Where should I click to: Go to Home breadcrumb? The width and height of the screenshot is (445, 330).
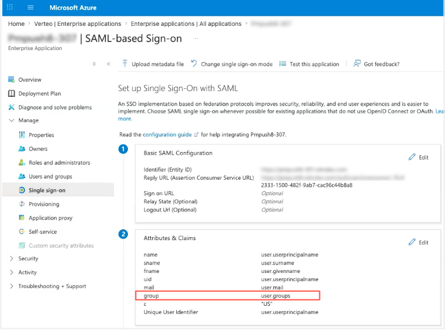(16, 24)
